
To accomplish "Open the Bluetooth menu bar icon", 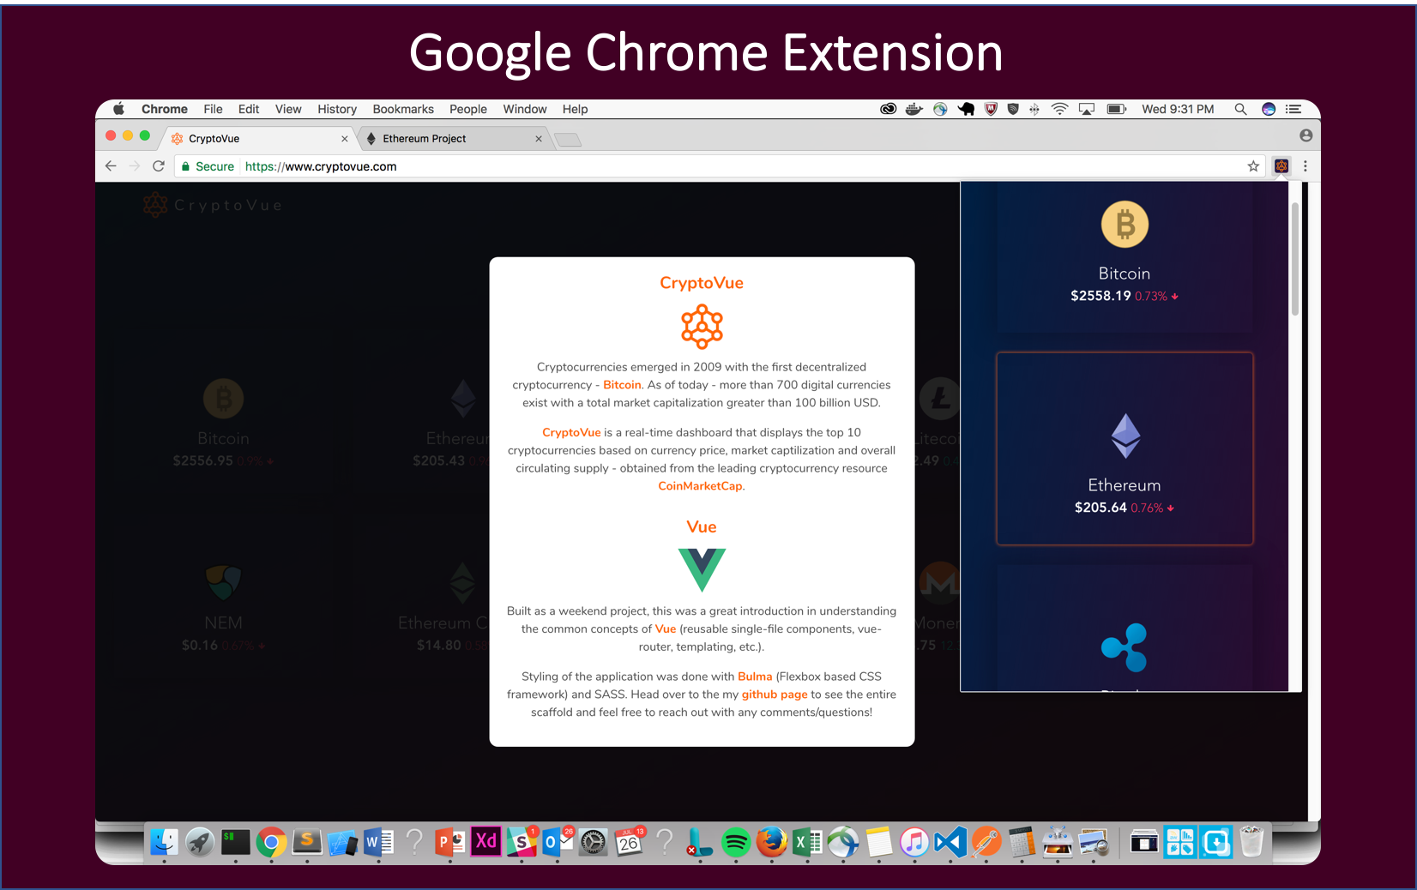I will [x=1034, y=109].
